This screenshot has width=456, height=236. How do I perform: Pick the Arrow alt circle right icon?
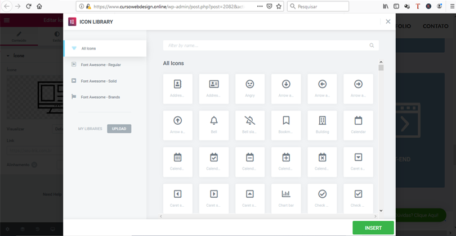[358, 89]
